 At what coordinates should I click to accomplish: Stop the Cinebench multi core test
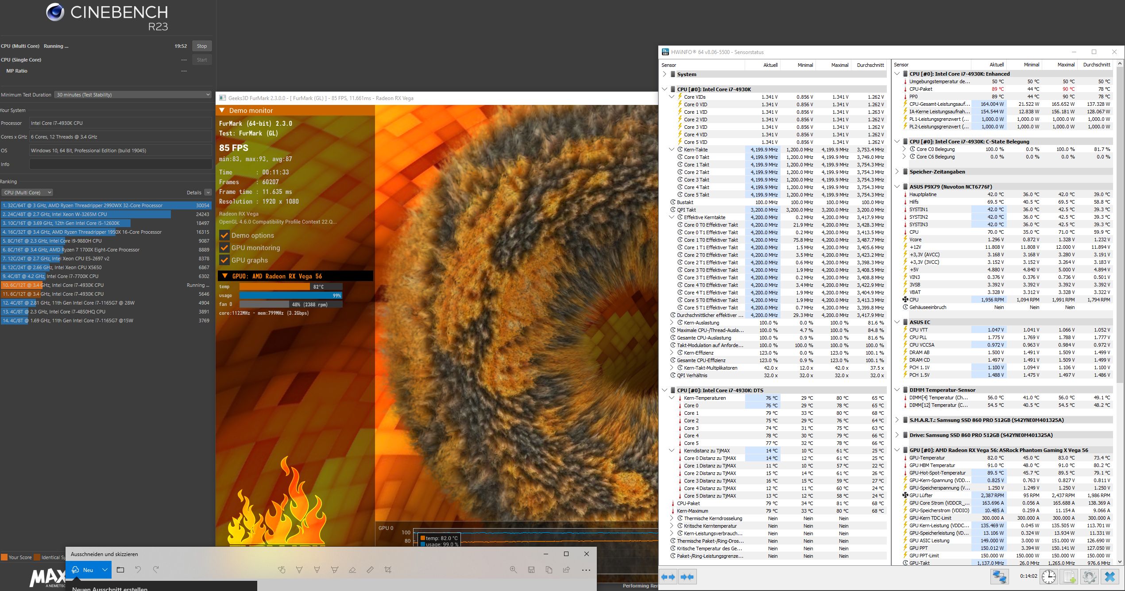202,46
